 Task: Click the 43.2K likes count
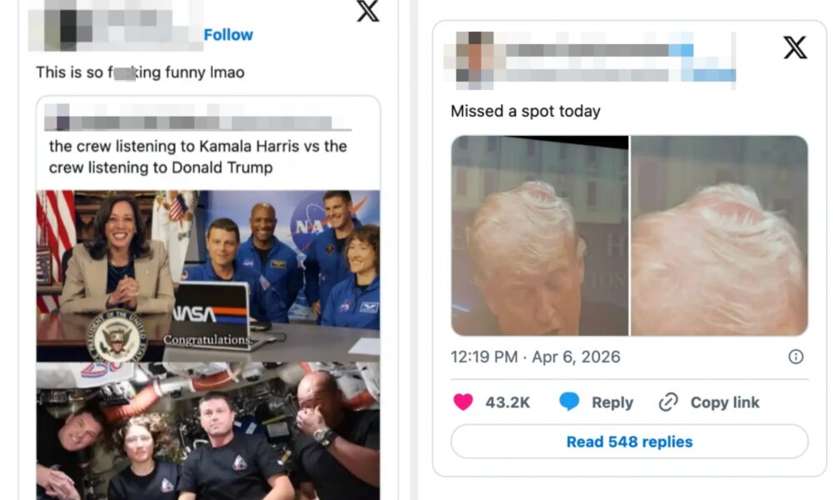(x=507, y=402)
